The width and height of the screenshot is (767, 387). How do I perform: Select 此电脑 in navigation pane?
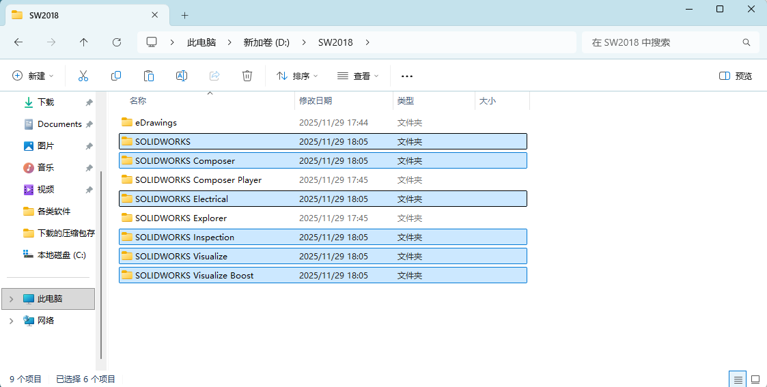pos(48,298)
